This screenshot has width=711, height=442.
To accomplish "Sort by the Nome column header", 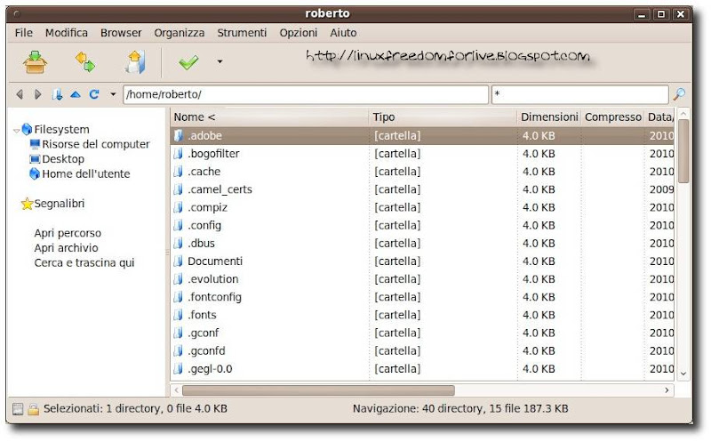I will click(270, 117).
